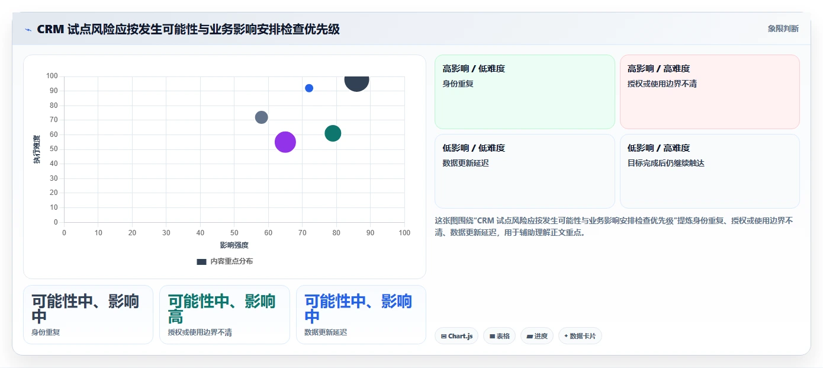The height and width of the screenshot is (368, 823).
Task: Click the green 可能性中、影响高 card
Action: (224, 315)
